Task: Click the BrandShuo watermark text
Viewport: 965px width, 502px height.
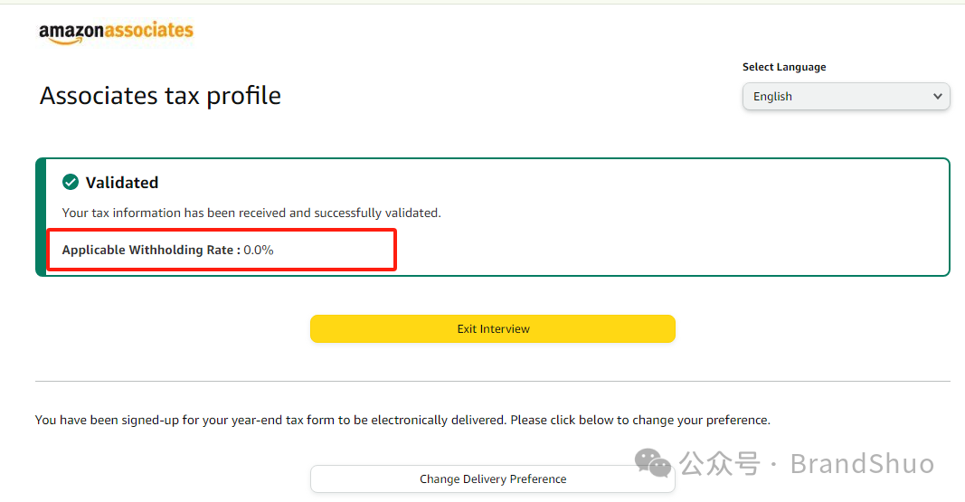Action: (x=862, y=464)
